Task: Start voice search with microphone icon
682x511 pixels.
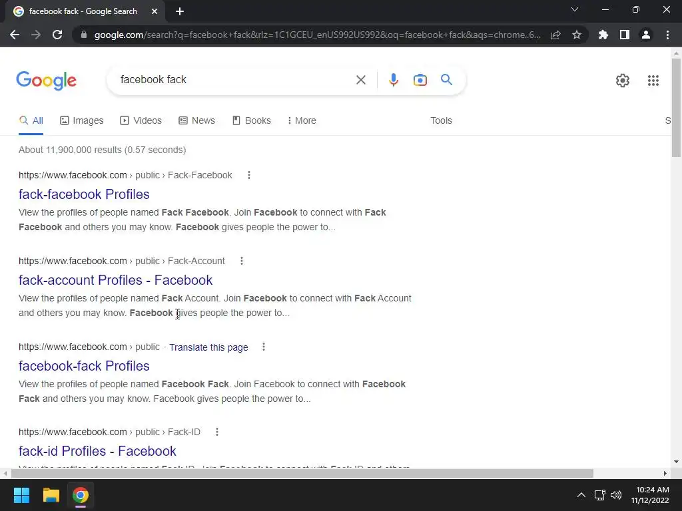Action: [x=393, y=80]
